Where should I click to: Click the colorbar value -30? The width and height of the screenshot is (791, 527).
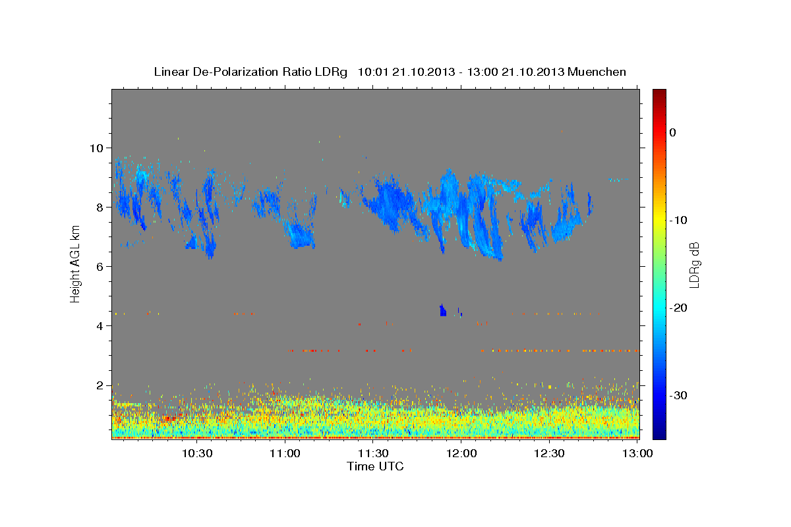point(678,395)
